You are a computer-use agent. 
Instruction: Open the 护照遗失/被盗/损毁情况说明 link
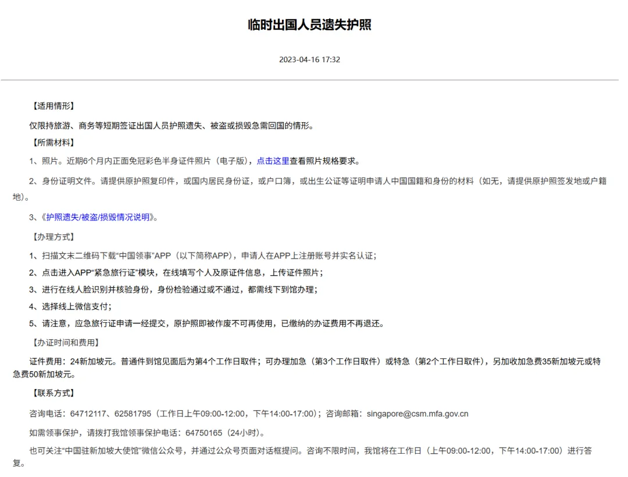tap(98, 217)
